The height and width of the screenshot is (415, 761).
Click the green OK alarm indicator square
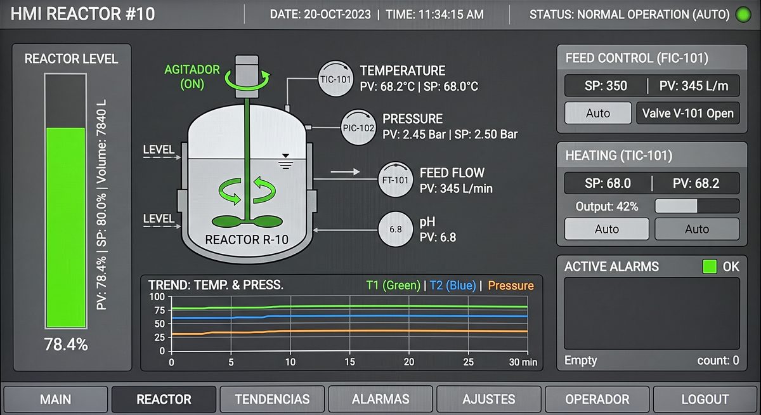pos(710,266)
